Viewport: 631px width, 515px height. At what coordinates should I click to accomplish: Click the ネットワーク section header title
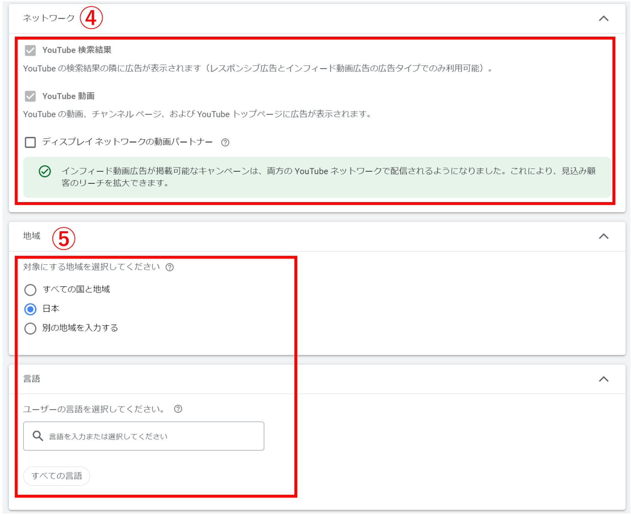point(49,18)
